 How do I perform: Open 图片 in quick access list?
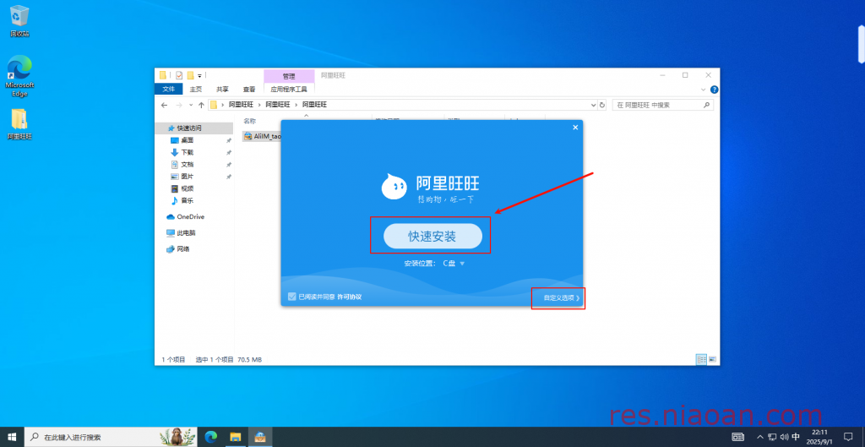pos(187,177)
